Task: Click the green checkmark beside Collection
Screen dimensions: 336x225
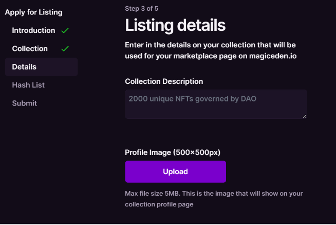Action: point(65,49)
